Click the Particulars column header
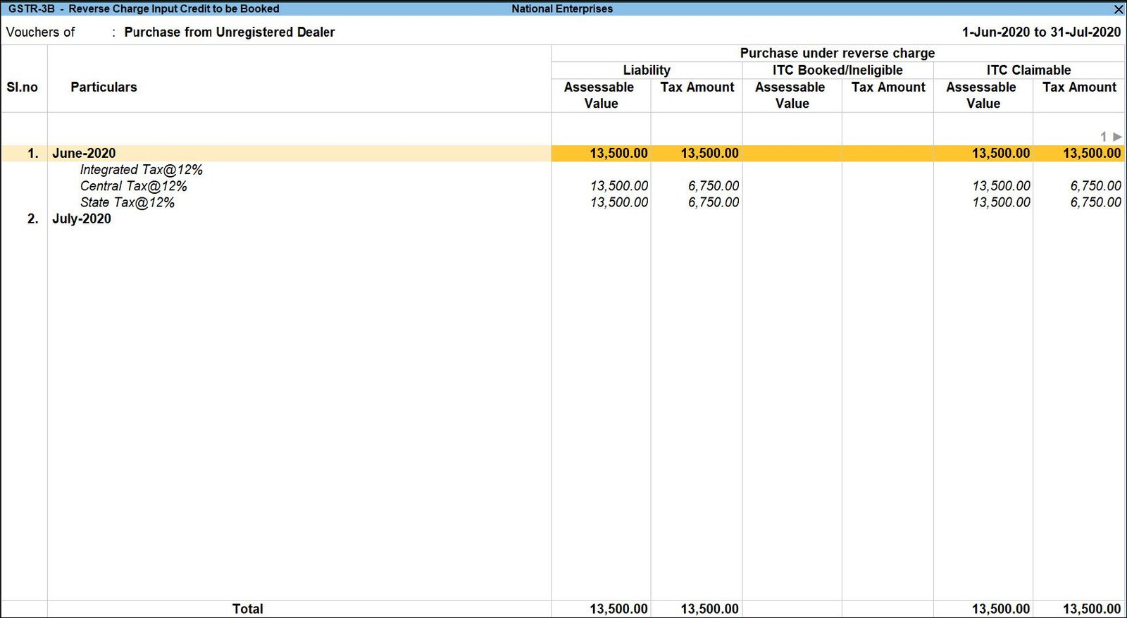The image size is (1127, 618). tap(104, 87)
